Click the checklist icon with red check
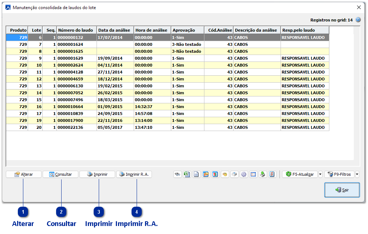368x234 pixels. coord(272,174)
